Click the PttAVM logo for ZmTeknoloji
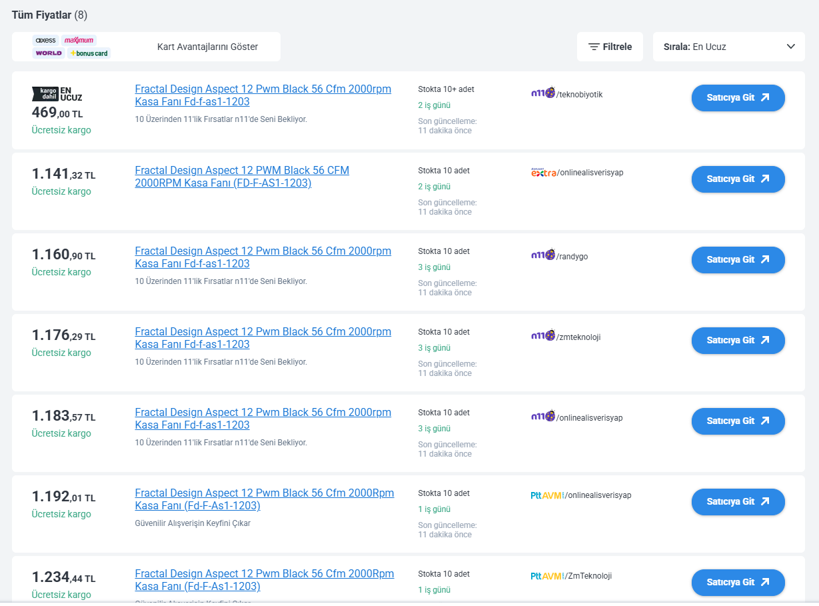819x606 pixels. tap(546, 576)
